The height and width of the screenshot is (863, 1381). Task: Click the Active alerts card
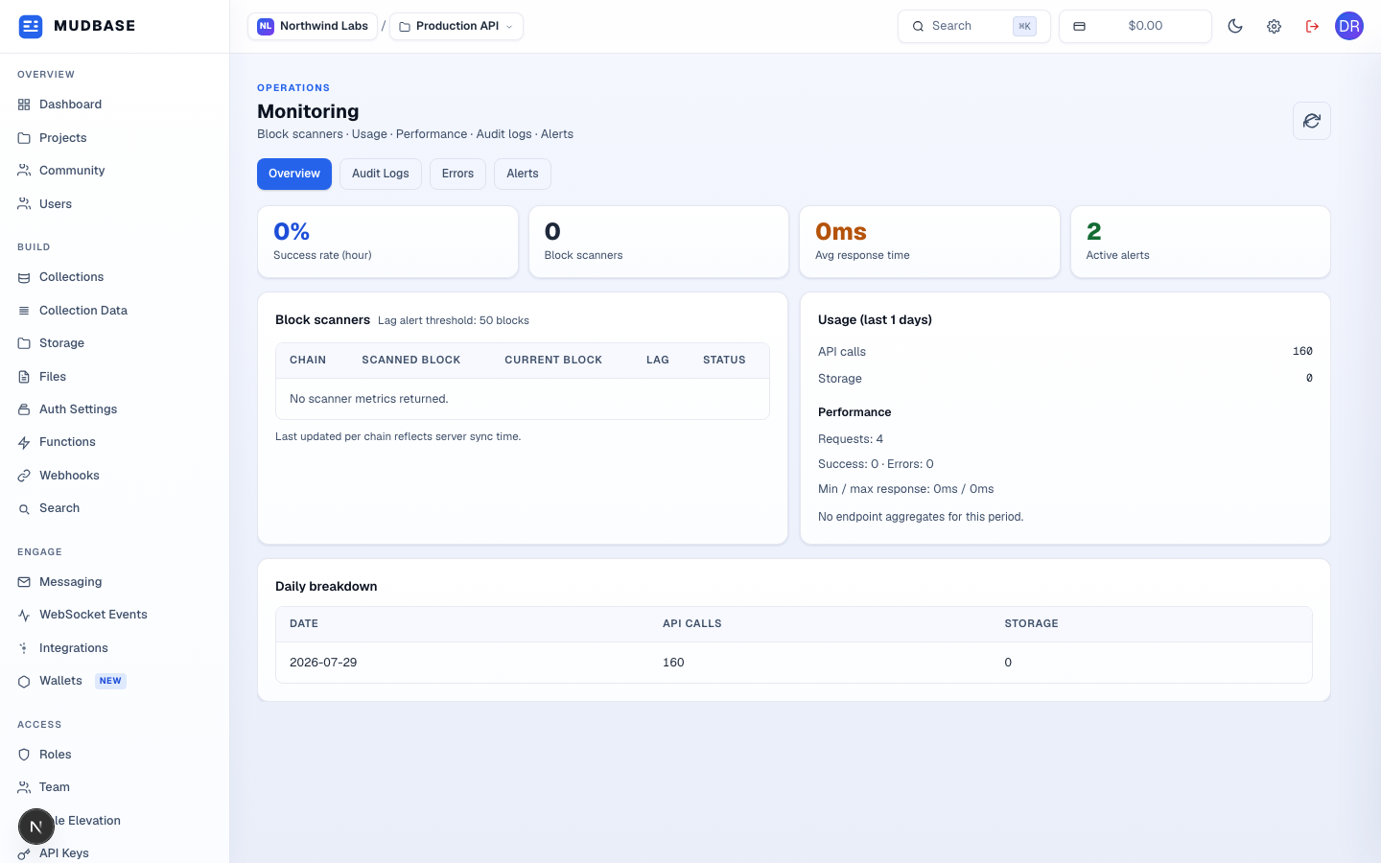tap(1201, 242)
